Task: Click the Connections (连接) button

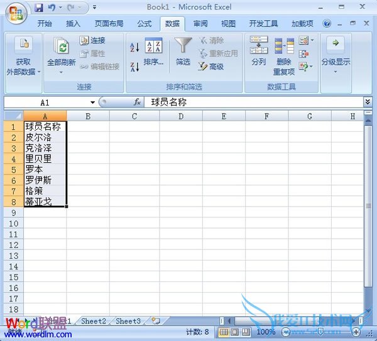Action: 92,41
